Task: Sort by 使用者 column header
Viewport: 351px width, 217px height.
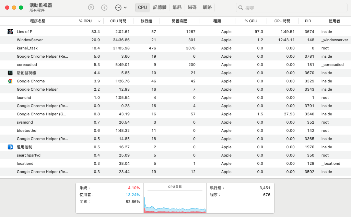Action: pos(335,21)
